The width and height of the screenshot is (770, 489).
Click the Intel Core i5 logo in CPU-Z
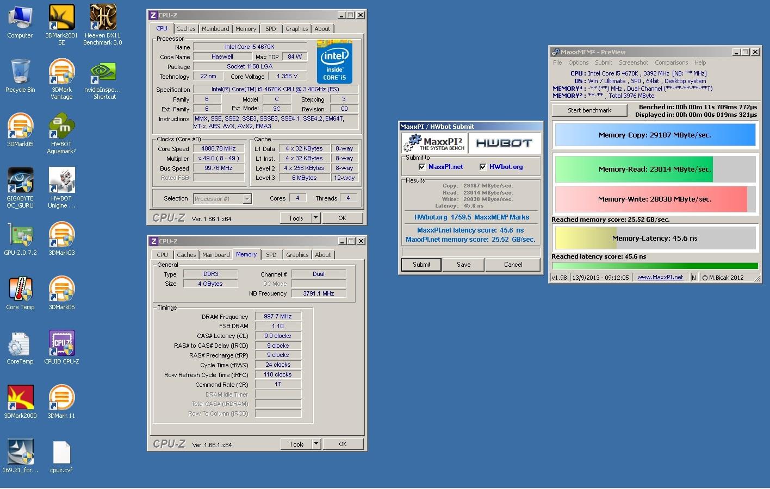[x=334, y=61]
